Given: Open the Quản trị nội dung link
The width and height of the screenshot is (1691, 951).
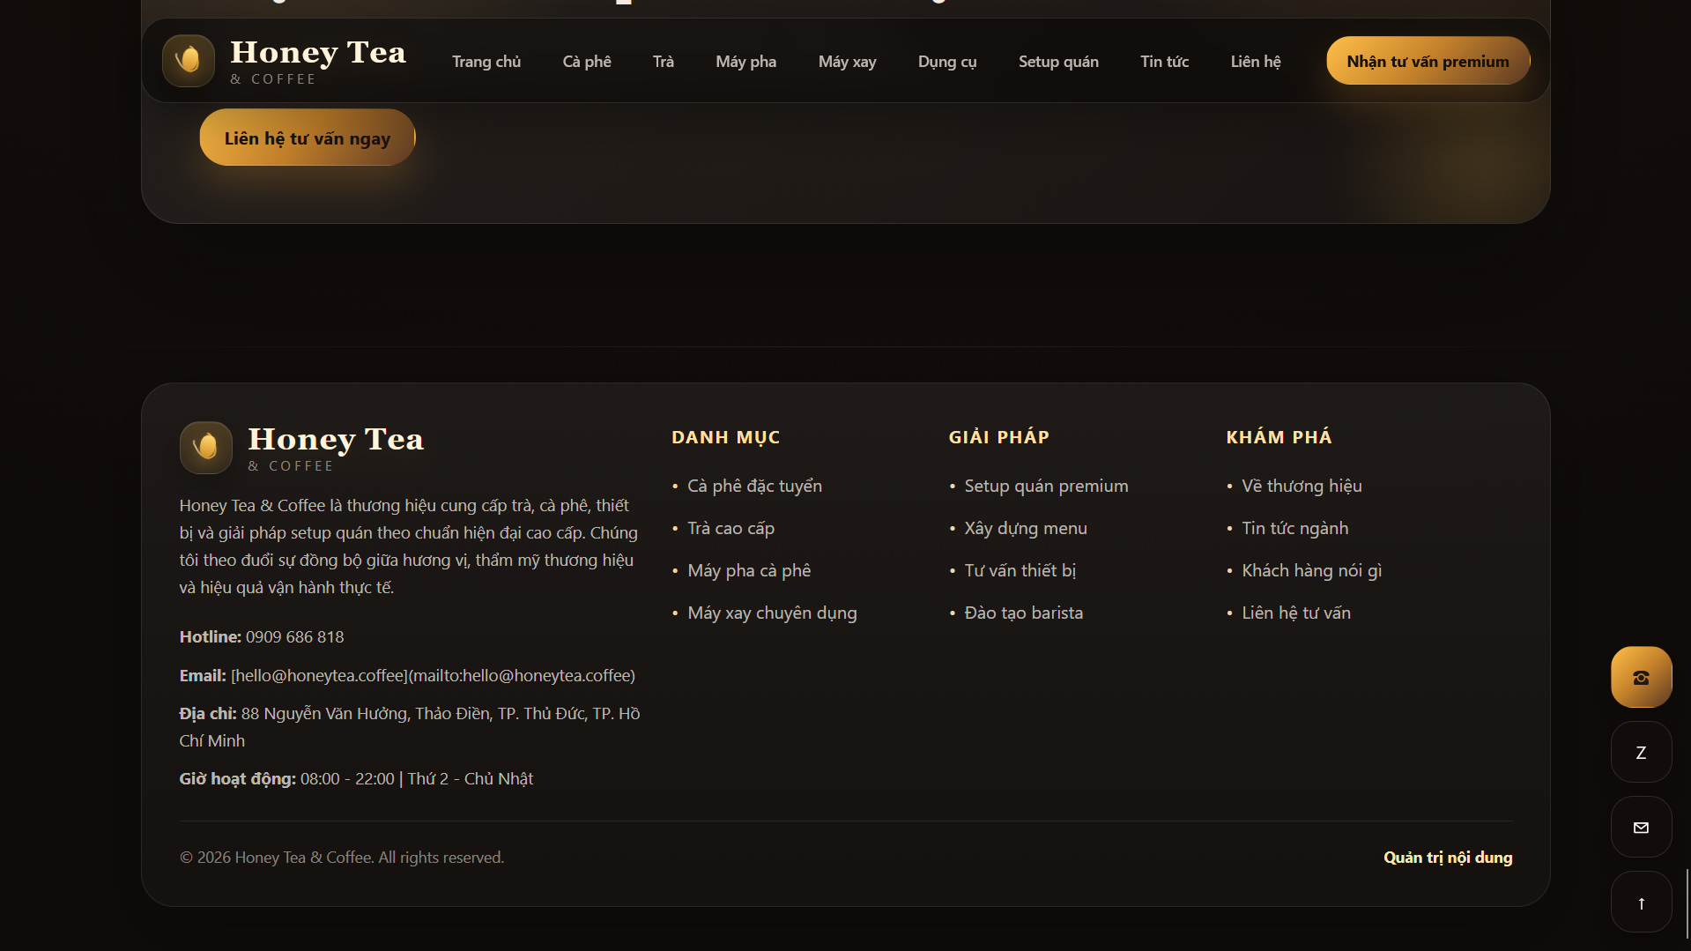Looking at the screenshot, I should (x=1447, y=857).
